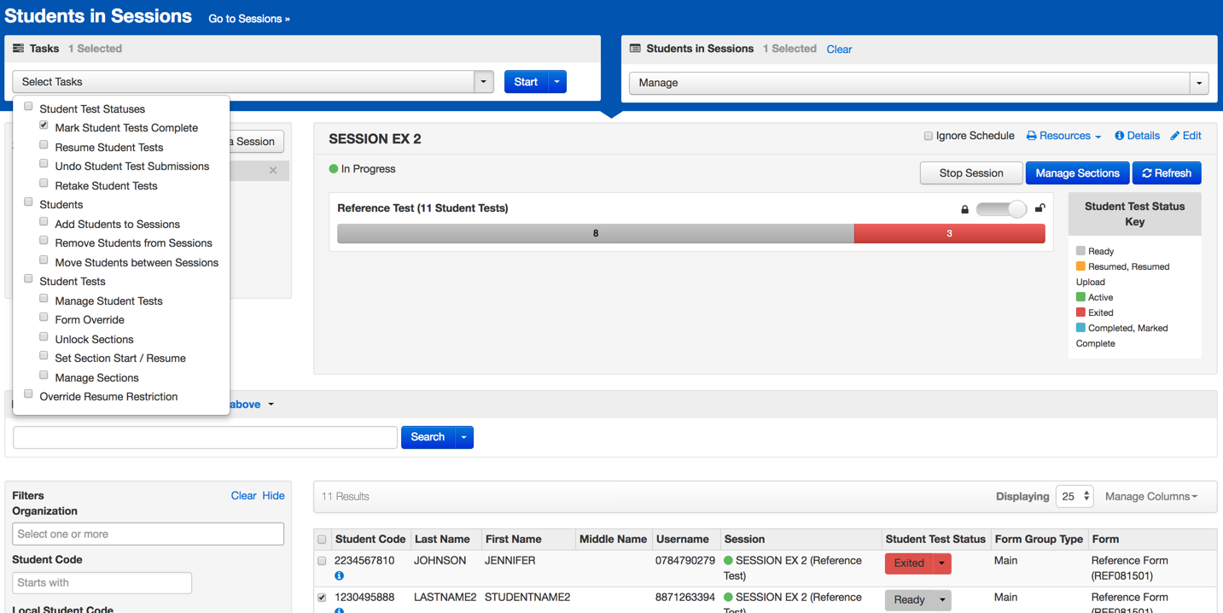
Task: Click the X icon beside session list item
Action: [273, 170]
